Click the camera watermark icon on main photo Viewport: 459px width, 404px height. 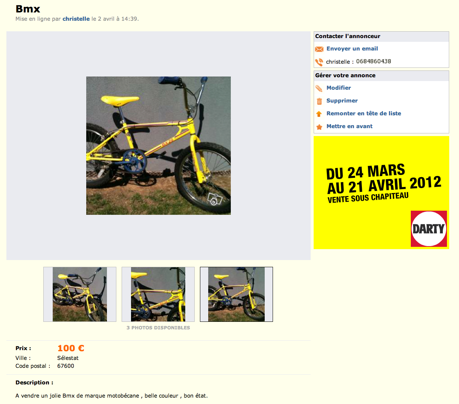tap(215, 199)
